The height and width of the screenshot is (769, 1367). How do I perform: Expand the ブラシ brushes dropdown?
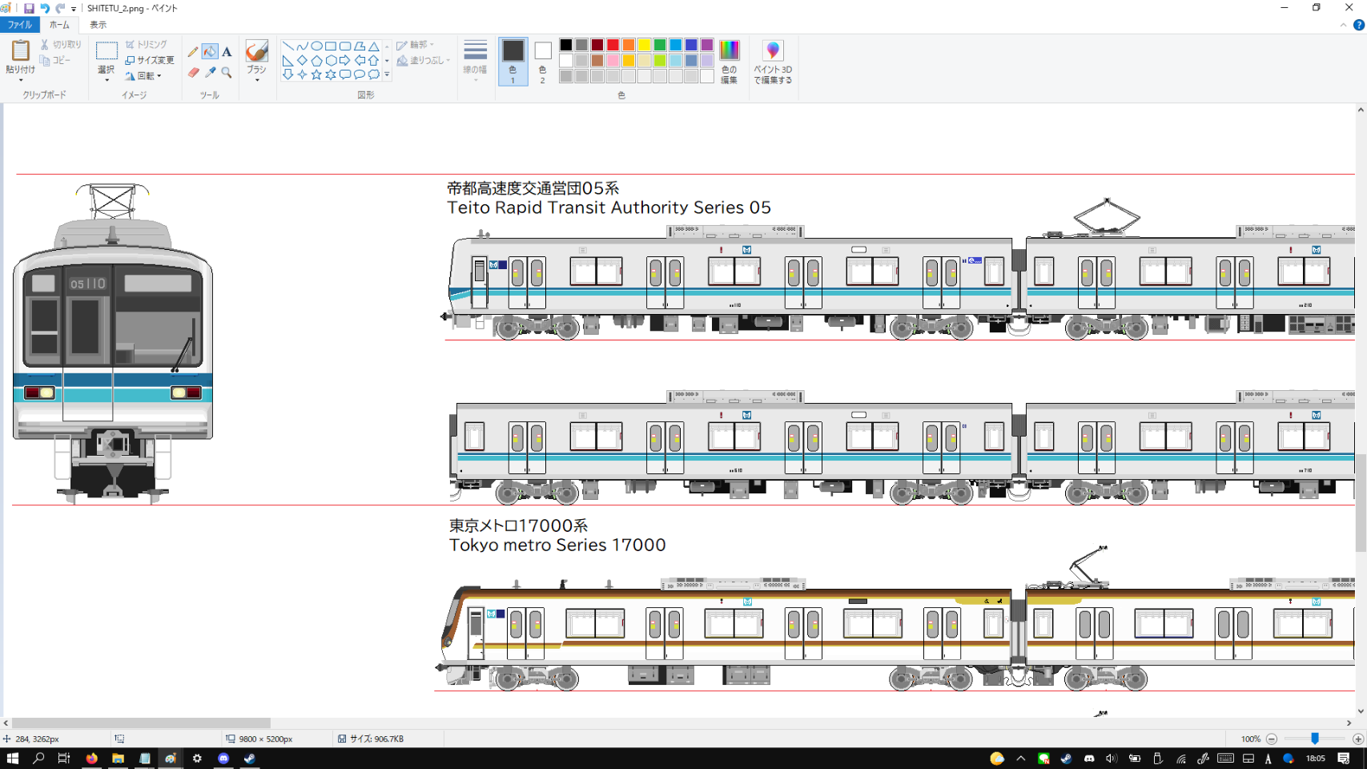click(256, 80)
